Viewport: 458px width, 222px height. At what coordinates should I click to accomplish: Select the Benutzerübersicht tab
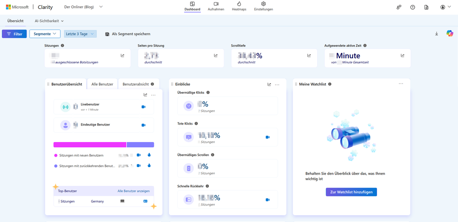pyautogui.click(x=67, y=84)
